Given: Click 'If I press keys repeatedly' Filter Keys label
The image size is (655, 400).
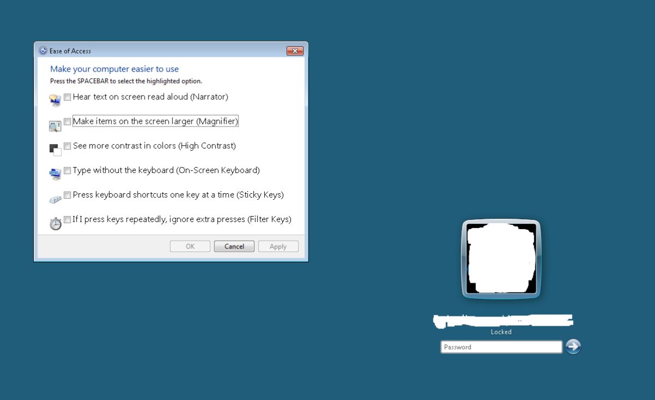Looking at the screenshot, I should (x=182, y=219).
